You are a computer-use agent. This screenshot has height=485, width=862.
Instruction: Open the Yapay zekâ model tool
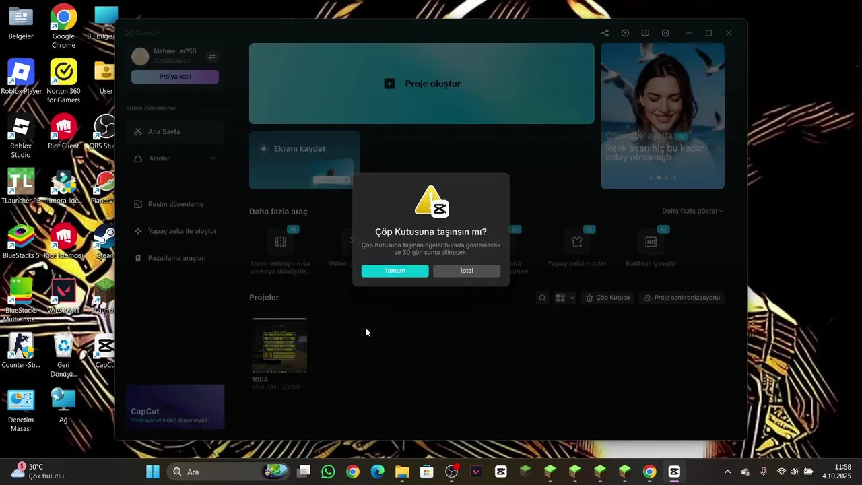(x=577, y=247)
